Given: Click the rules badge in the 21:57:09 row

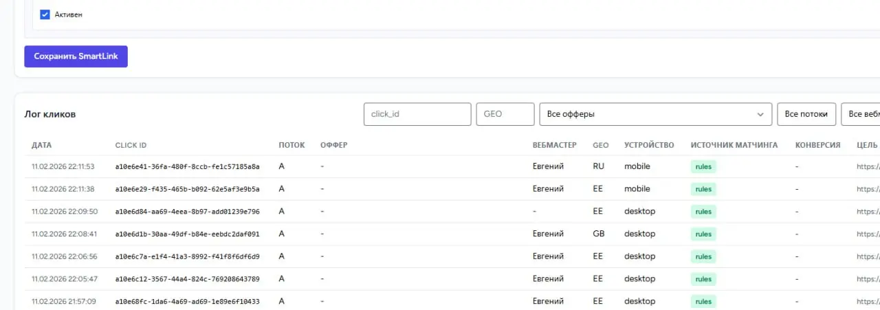Looking at the screenshot, I should pos(703,301).
